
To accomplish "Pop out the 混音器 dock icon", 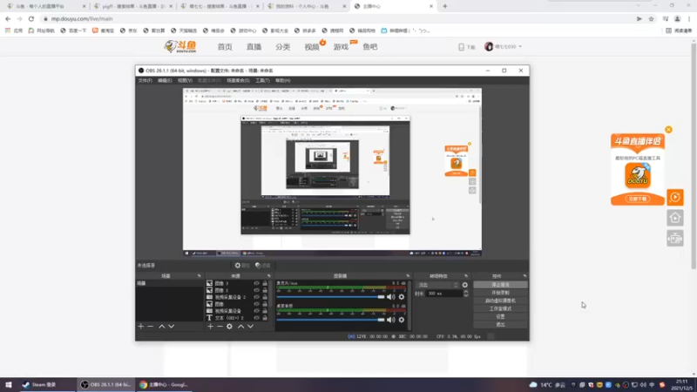I will (408, 276).
